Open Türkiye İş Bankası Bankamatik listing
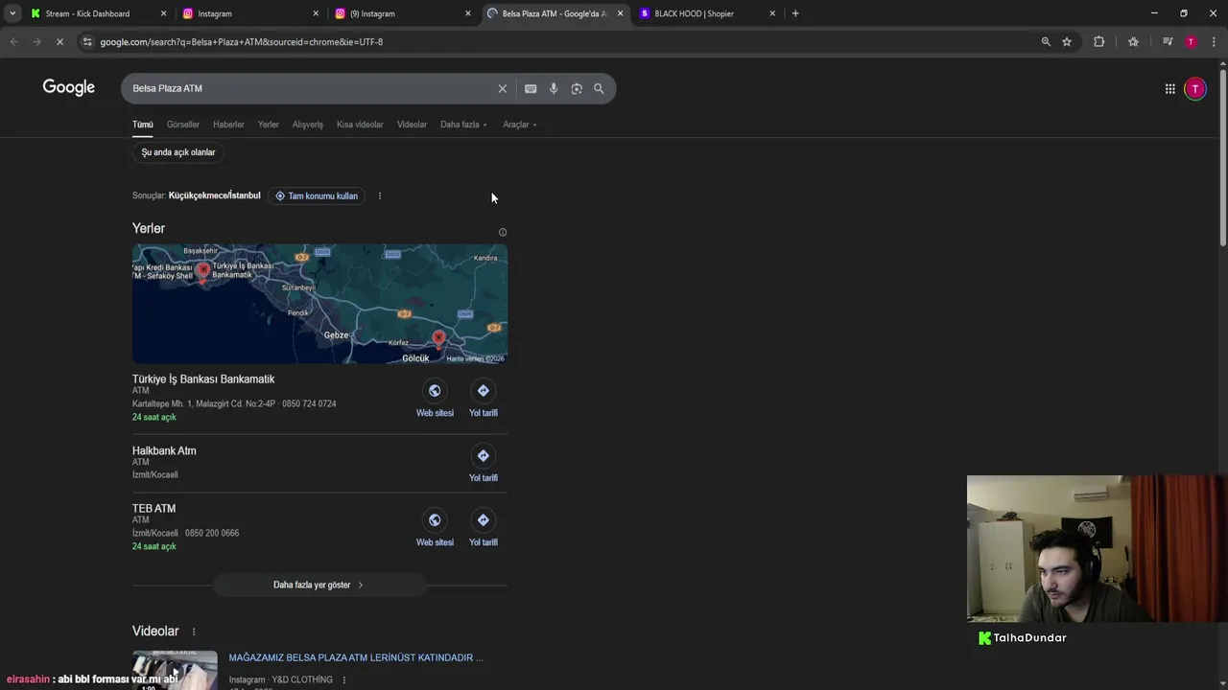This screenshot has height=690, width=1228. (x=203, y=379)
